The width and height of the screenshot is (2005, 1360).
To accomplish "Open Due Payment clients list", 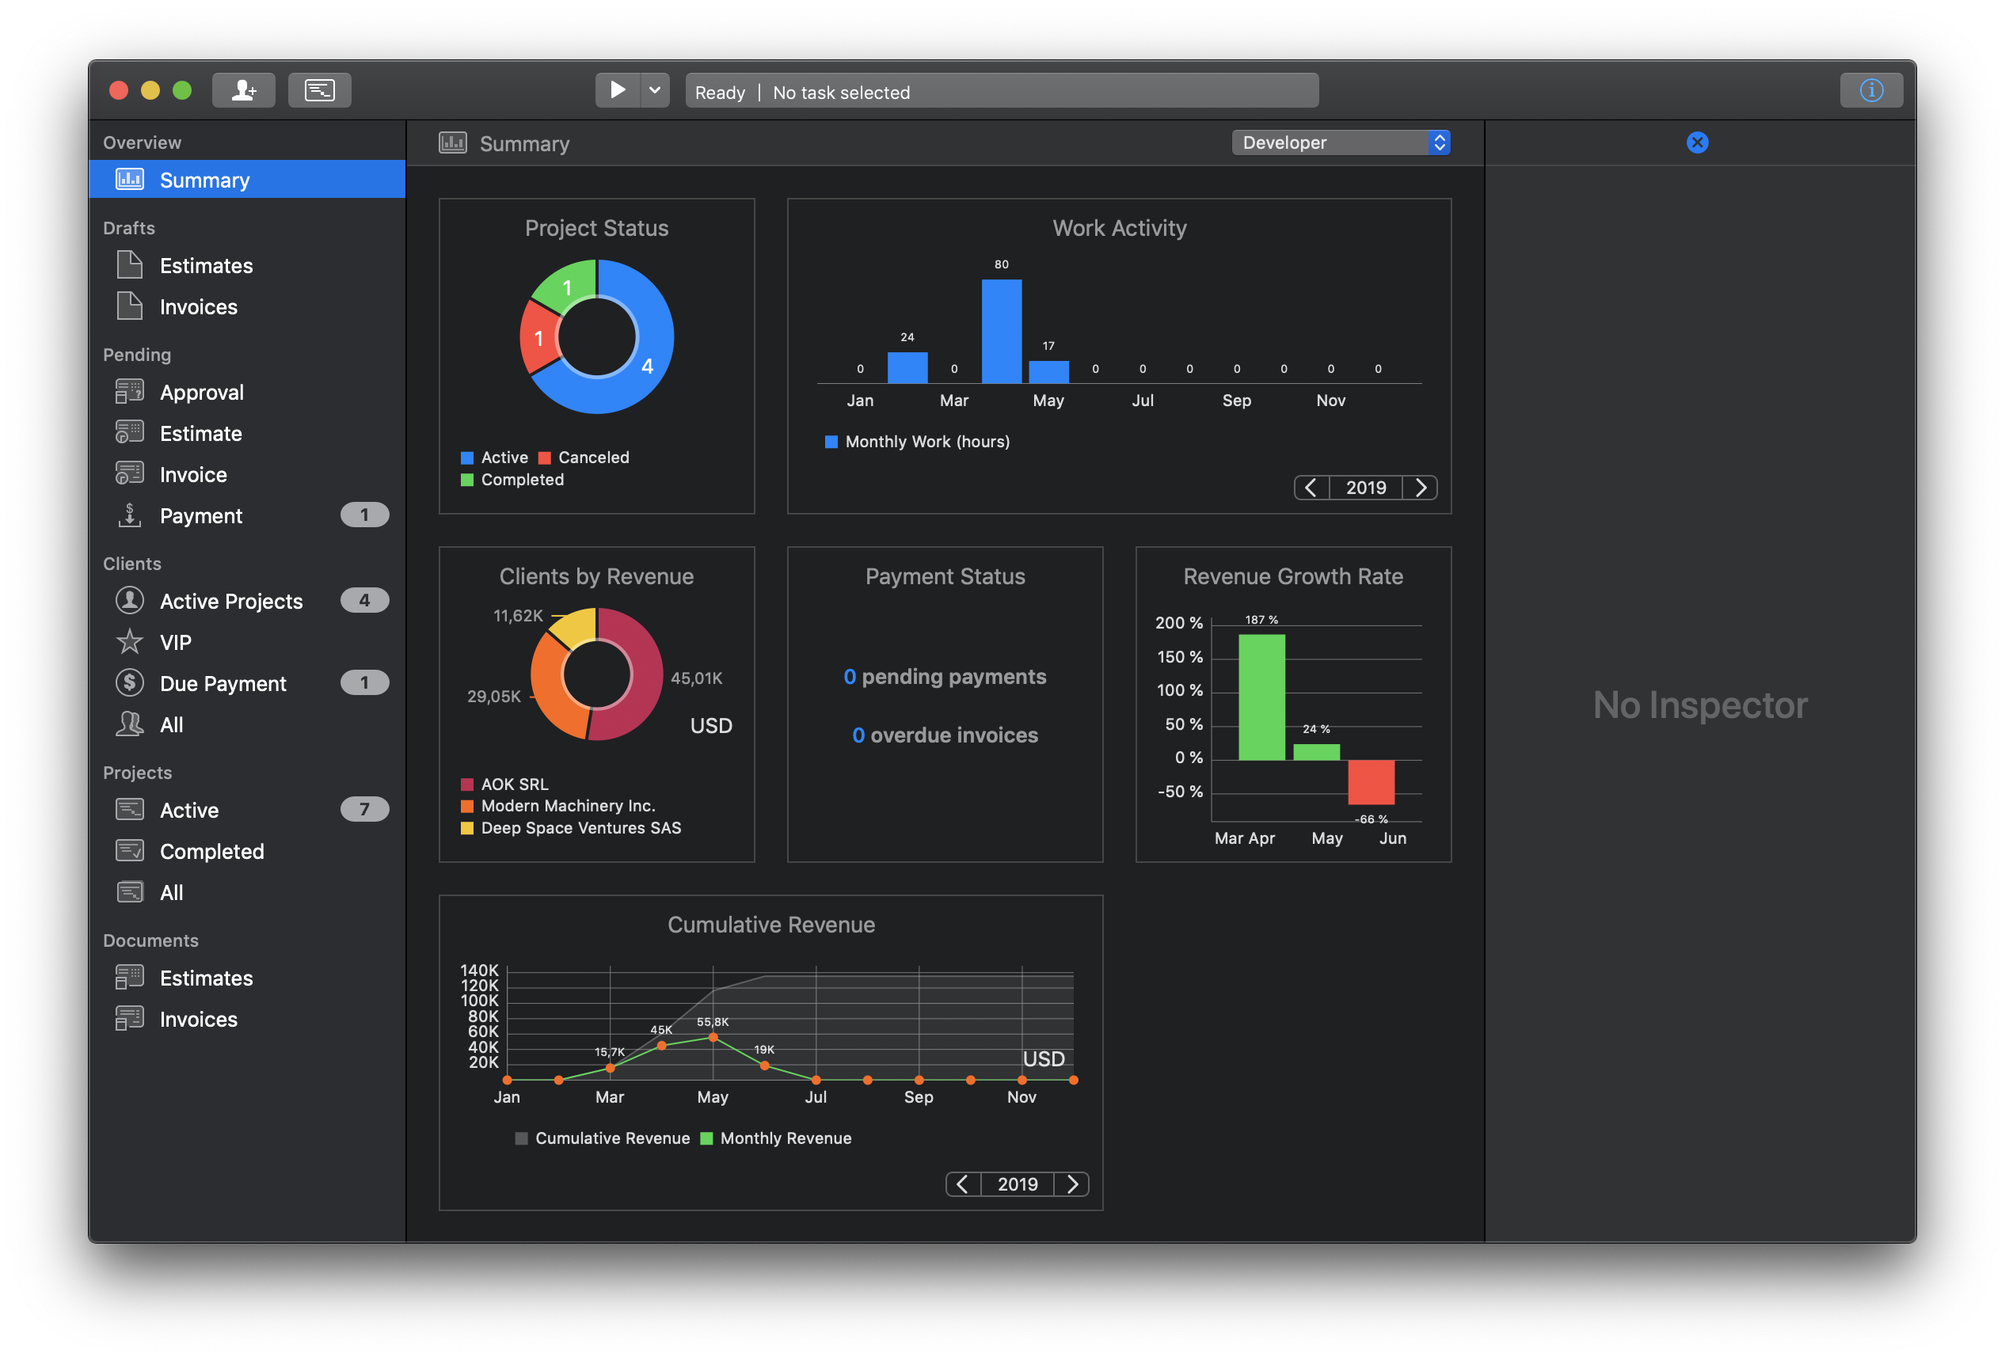I will (223, 684).
